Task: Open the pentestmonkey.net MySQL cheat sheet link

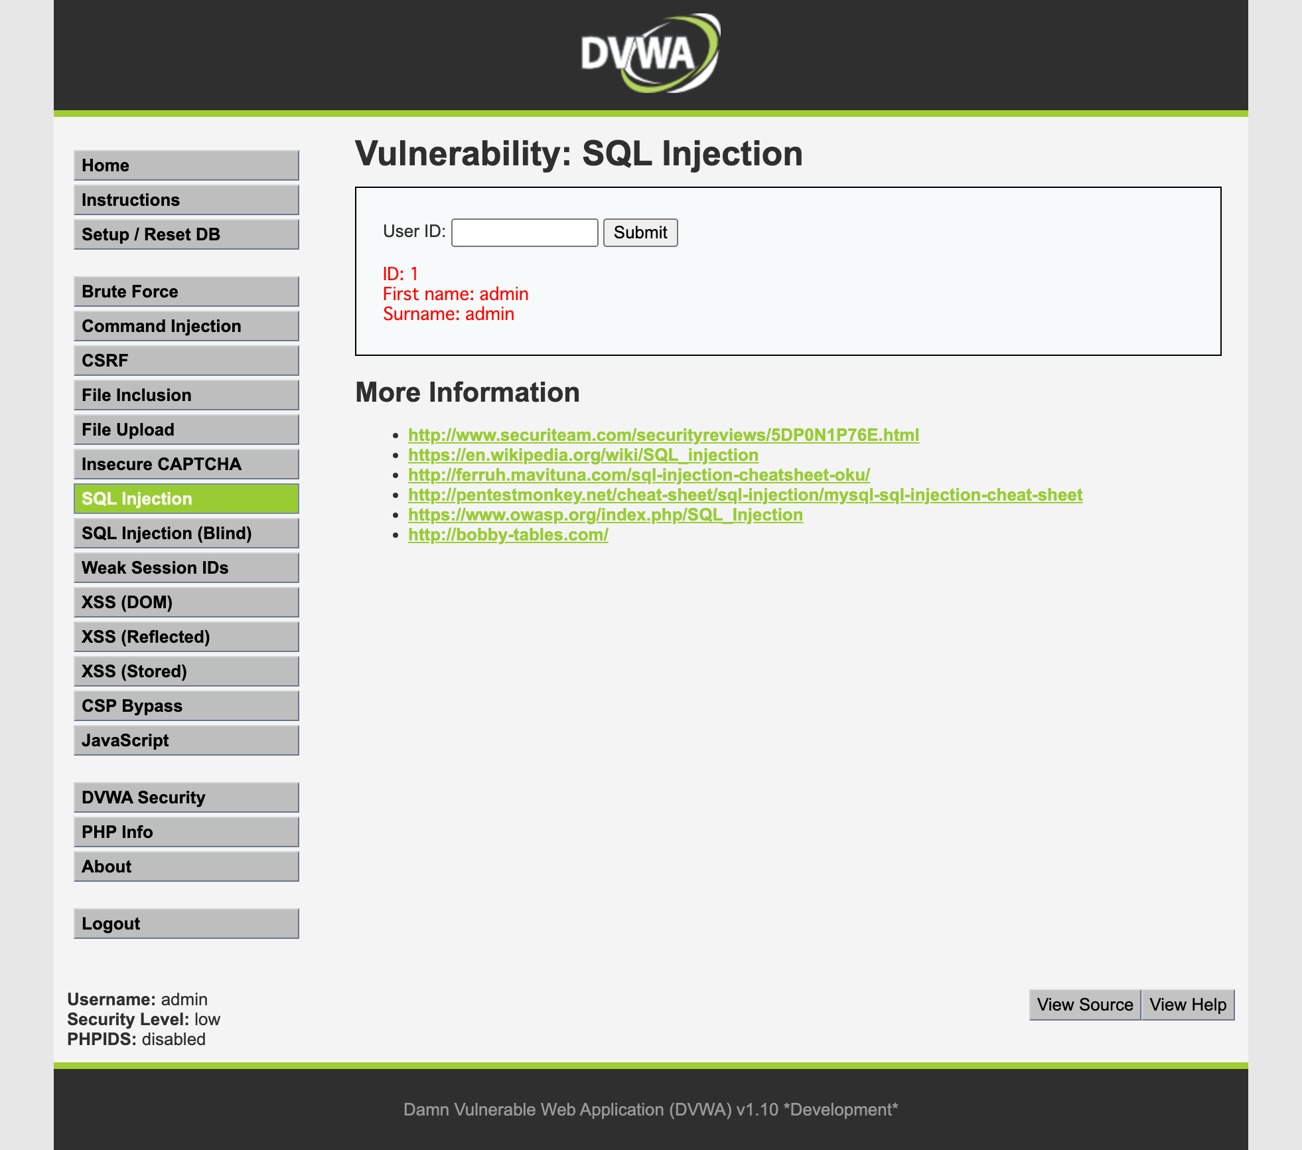Action: (x=745, y=495)
